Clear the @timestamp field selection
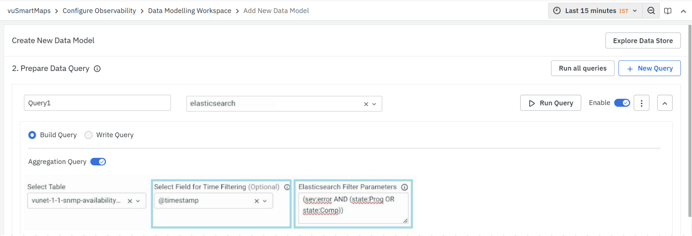Viewport: 692px width, 236px height. coord(257,201)
